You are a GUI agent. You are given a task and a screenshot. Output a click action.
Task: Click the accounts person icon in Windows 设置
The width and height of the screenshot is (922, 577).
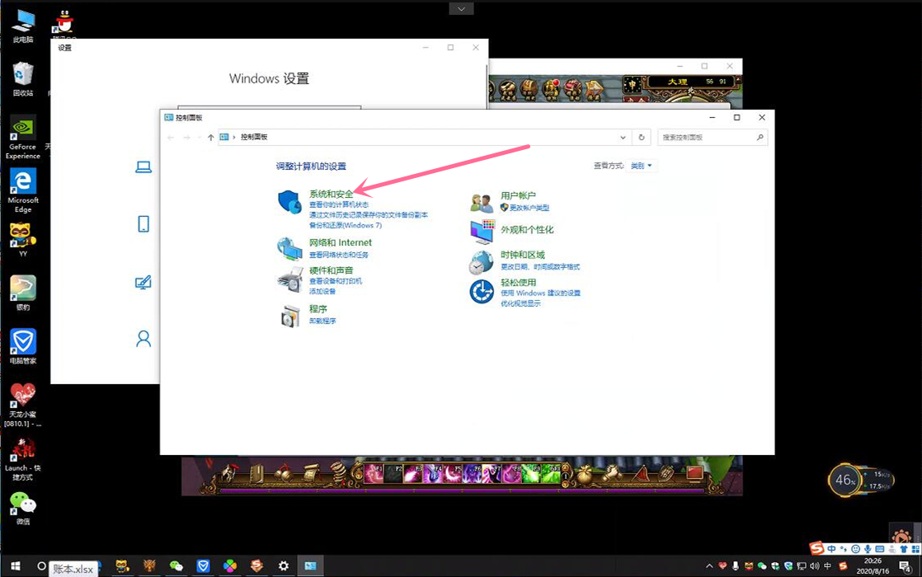click(x=143, y=339)
